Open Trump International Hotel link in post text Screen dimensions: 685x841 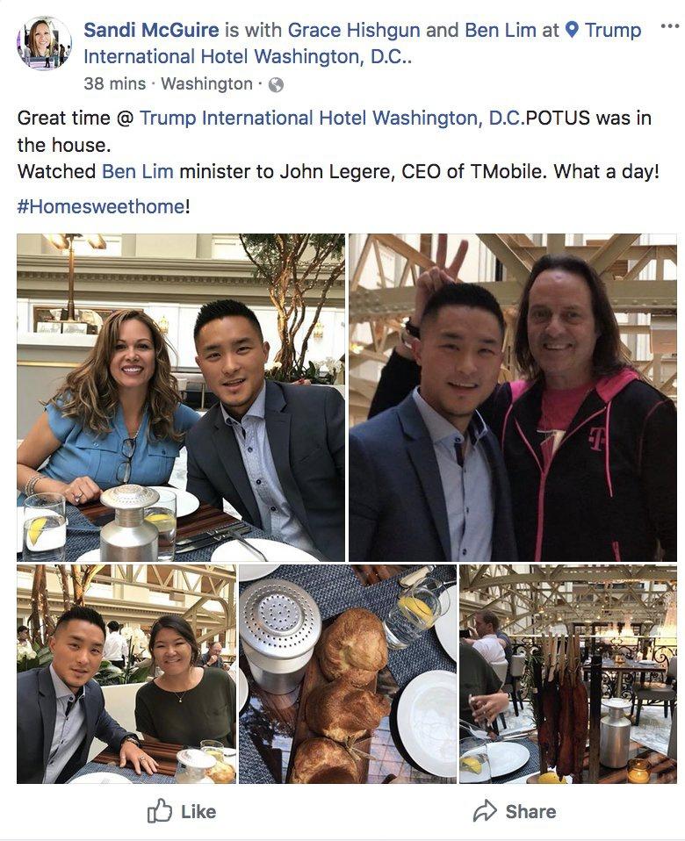pos(333,118)
